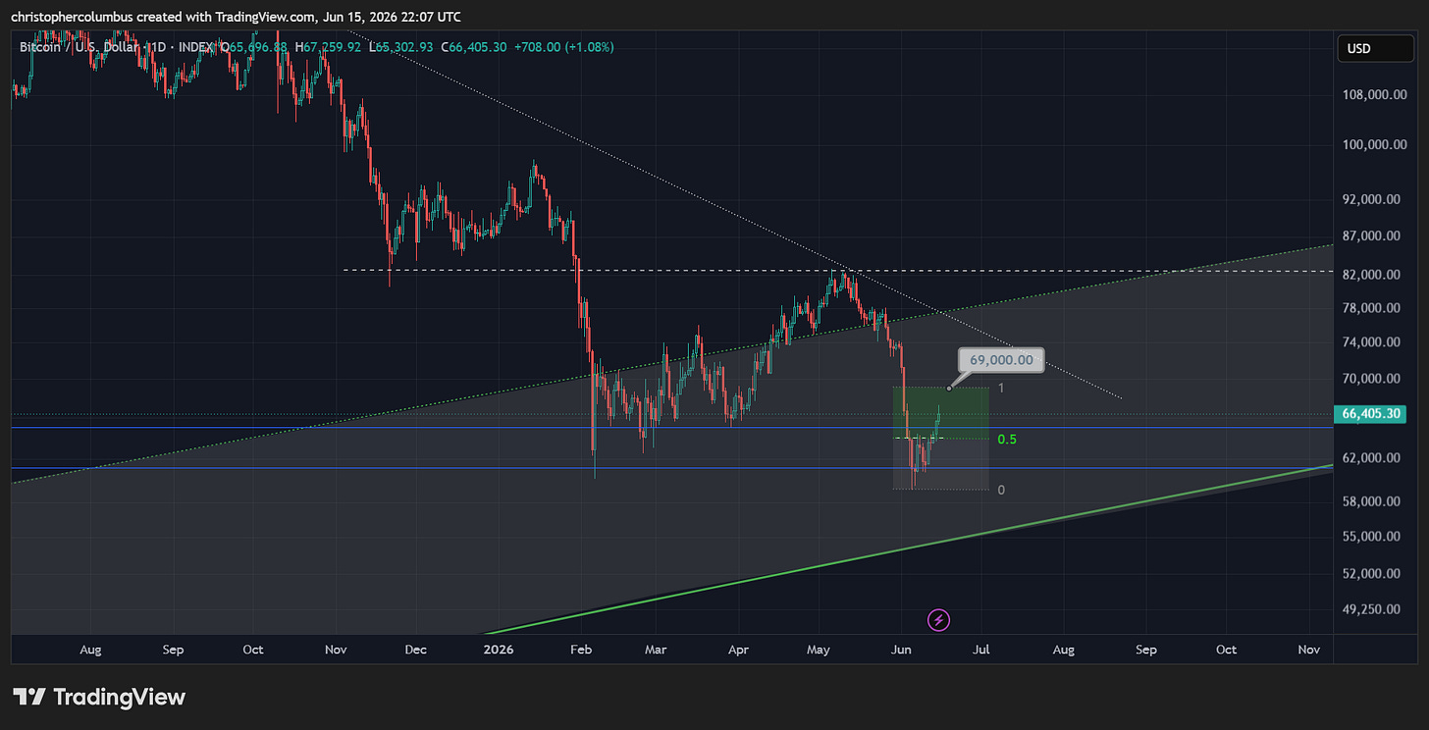Click the 49,250.00 price axis label
1429x730 pixels.
1372,609
